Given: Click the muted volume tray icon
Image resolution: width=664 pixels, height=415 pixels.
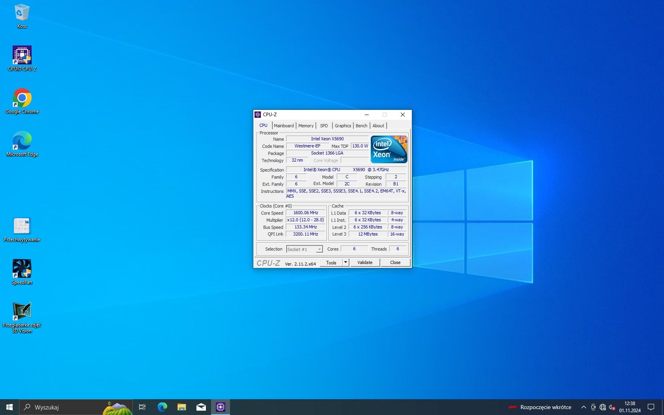Looking at the screenshot, I should pos(612,407).
